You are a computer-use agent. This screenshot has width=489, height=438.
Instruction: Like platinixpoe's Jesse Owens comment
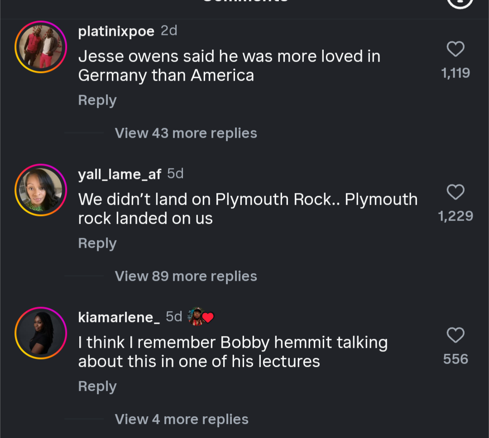455,49
